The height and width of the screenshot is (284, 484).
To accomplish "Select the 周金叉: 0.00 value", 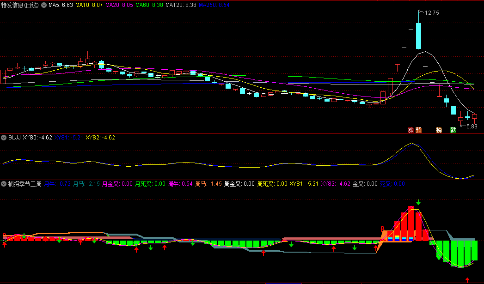I will pyautogui.click(x=239, y=184).
